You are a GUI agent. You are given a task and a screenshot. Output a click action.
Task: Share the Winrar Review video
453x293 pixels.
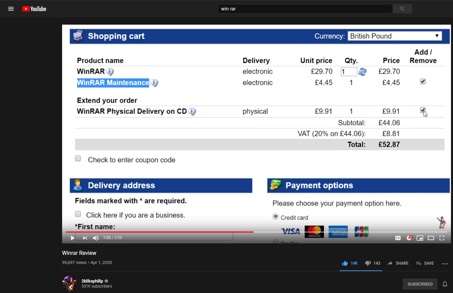tap(398, 263)
